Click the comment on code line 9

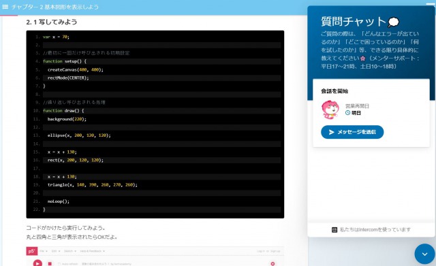[74, 102]
